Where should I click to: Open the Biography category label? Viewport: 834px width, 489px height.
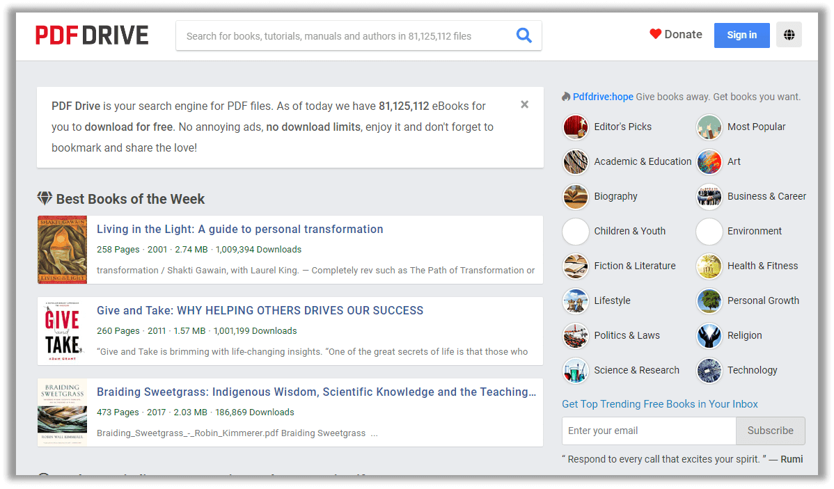pyautogui.click(x=615, y=197)
